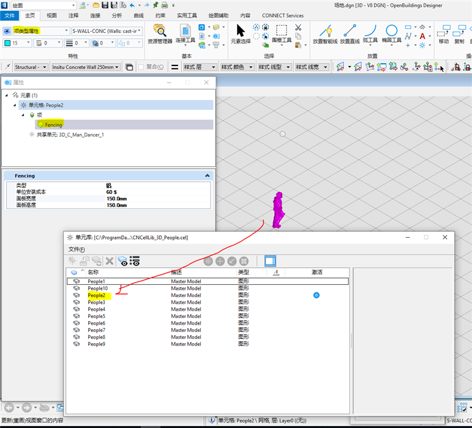Activate the Element Selection arrow tool
Viewport: 472px width, 428px height.
(241, 34)
